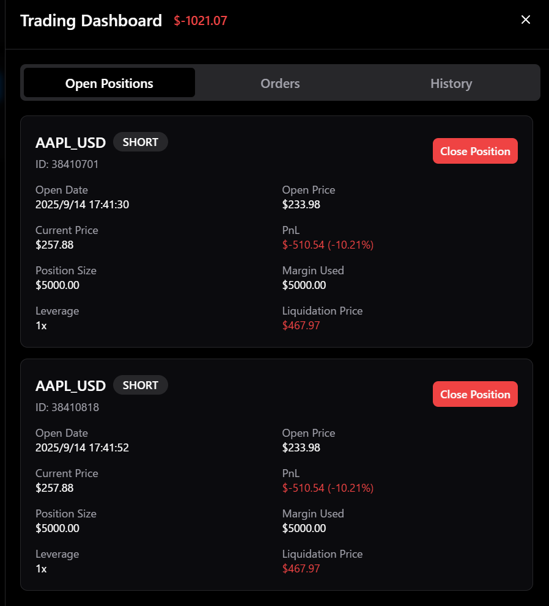Close position with ID 38410701

tap(475, 151)
